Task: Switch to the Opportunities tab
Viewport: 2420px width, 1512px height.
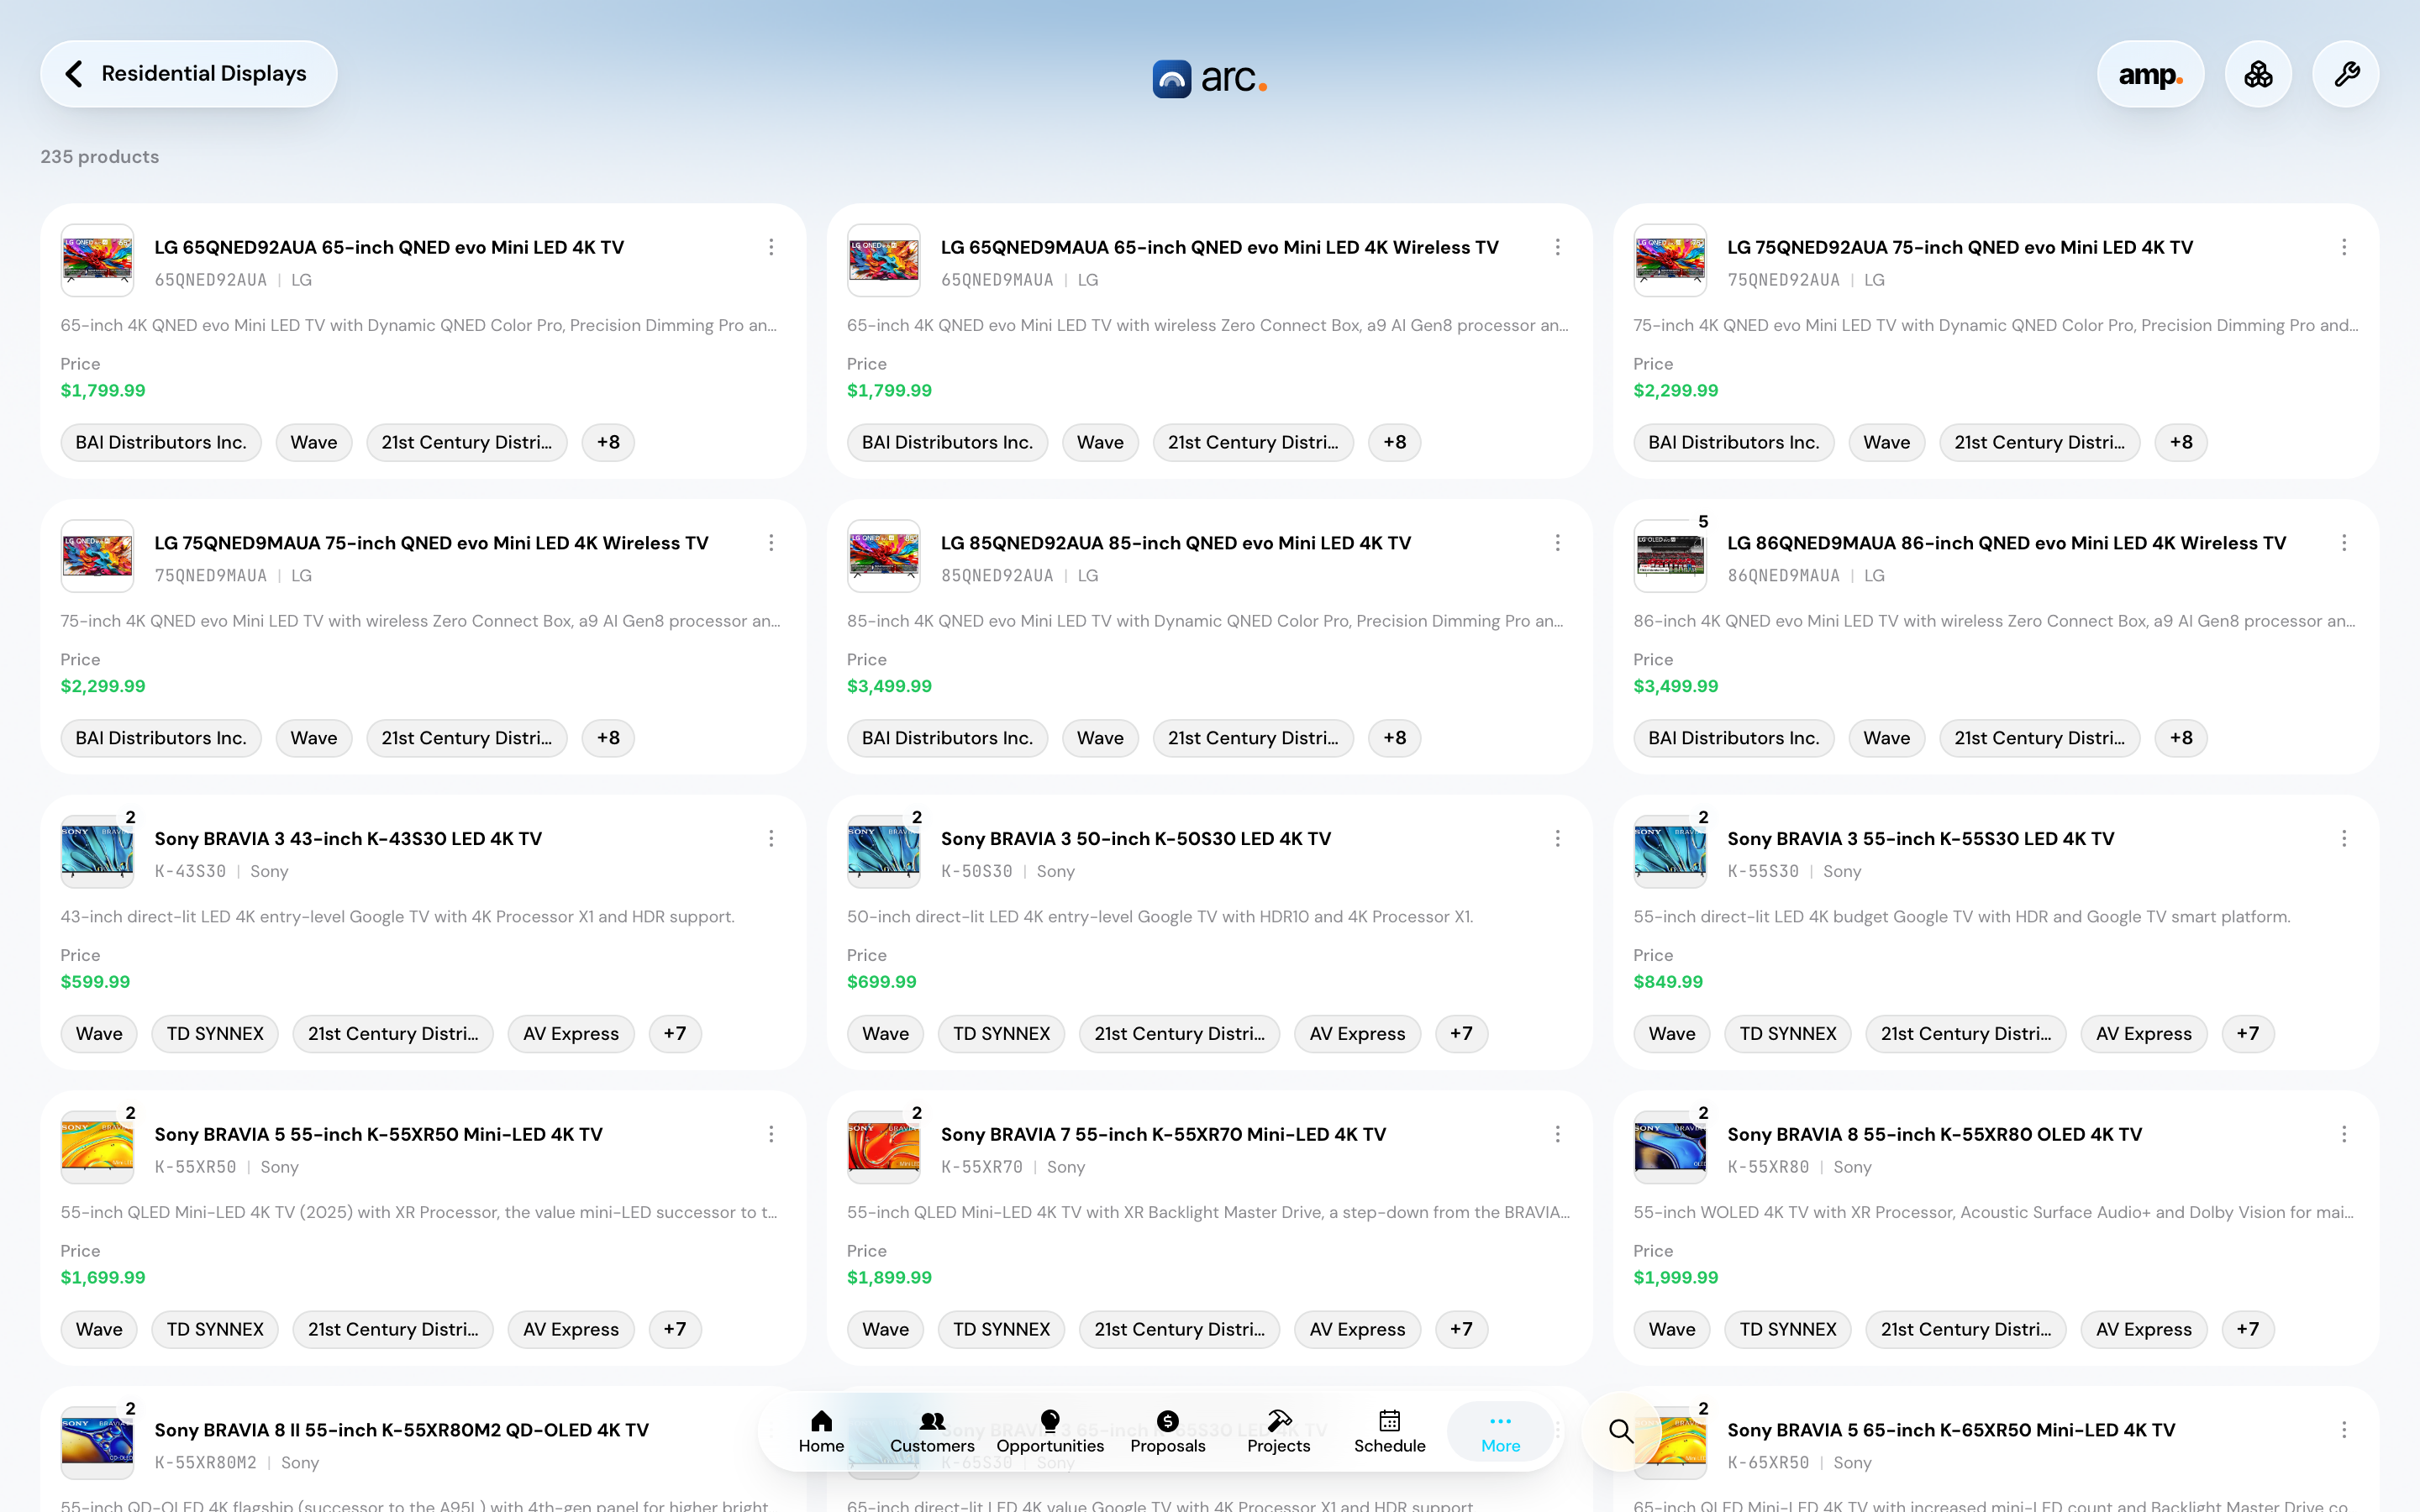Action: point(1050,1432)
